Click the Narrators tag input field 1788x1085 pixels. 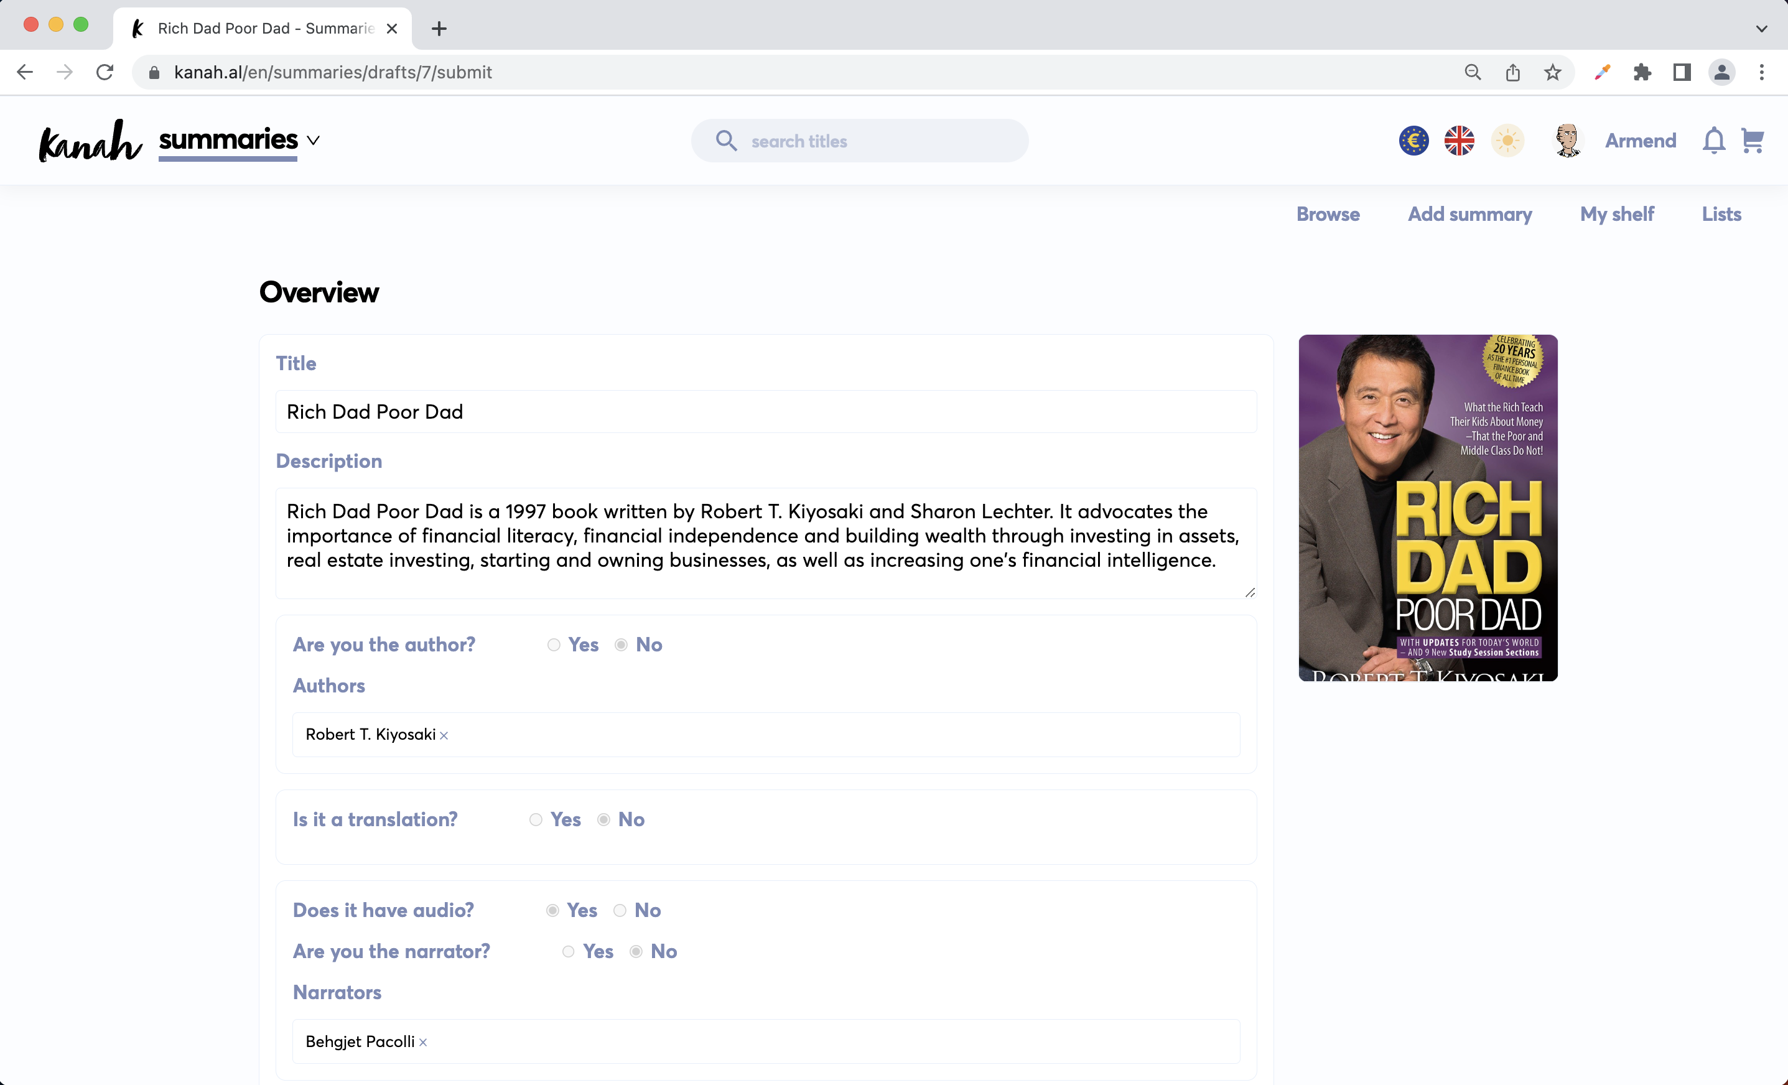766,1041
